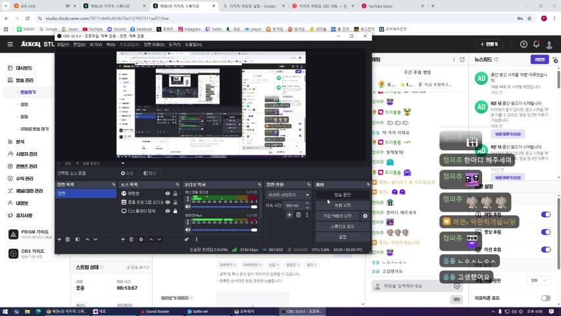Open source properties gear in 소스 목록
561x316 pixels.
pos(140,239)
